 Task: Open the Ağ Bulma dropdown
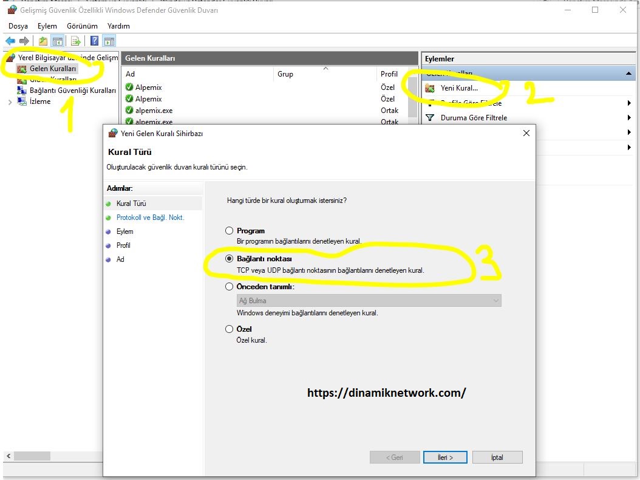coord(495,300)
